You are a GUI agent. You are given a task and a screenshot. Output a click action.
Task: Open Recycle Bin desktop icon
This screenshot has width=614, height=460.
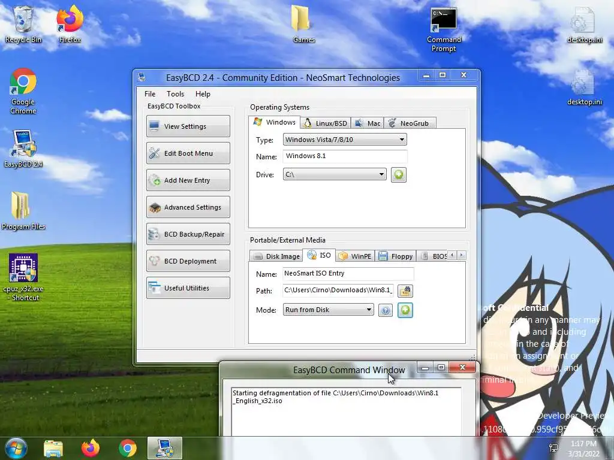pos(23,25)
